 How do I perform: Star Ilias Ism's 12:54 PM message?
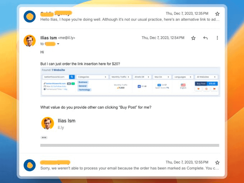(x=193, y=38)
